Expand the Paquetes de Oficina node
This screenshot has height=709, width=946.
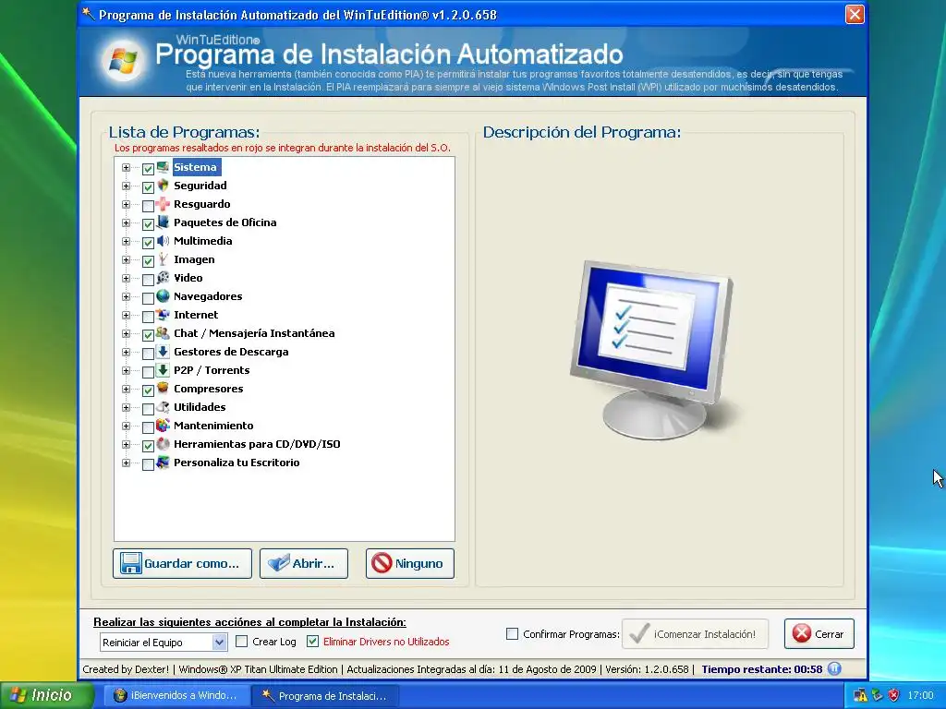(x=126, y=223)
